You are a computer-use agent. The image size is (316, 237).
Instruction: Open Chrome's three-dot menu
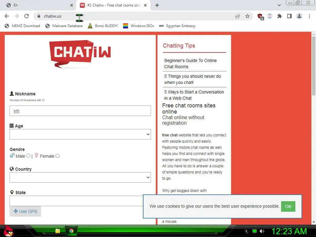[x=309, y=16]
